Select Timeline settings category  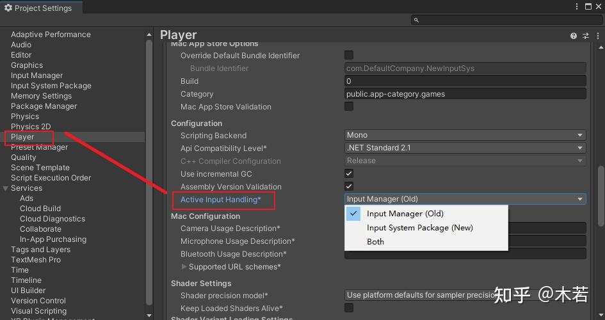26,280
